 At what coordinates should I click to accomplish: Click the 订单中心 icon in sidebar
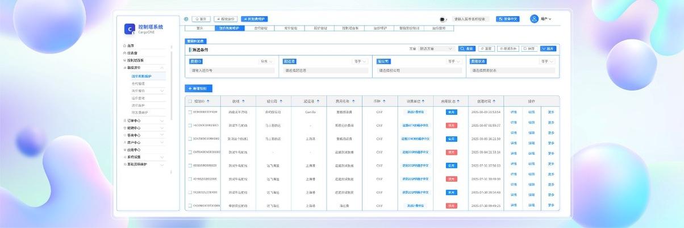coord(124,121)
